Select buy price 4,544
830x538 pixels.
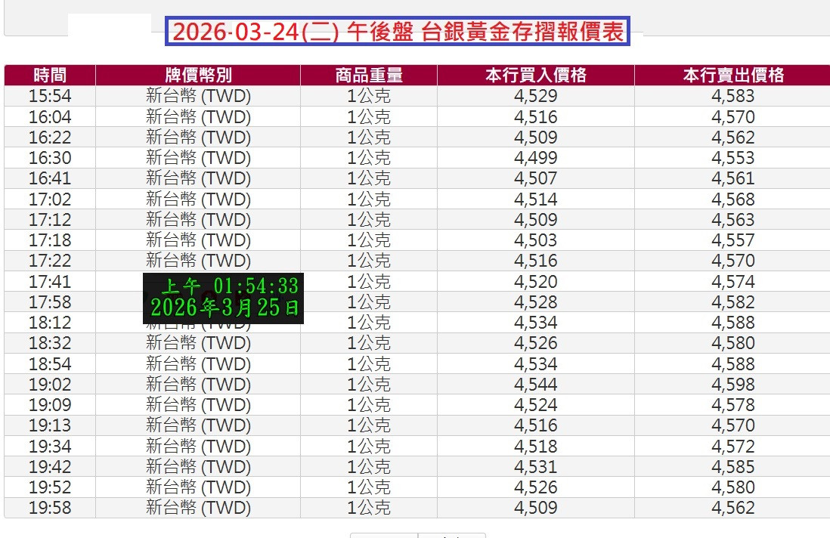(x=536, y=384)
